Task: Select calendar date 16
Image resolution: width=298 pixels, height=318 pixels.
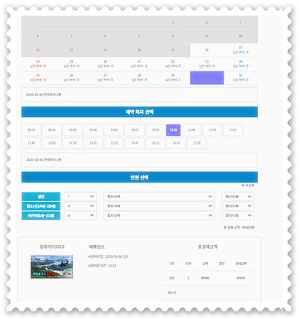Action: [x=207, y=50]
